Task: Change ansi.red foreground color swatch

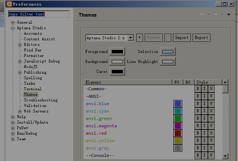Action: click(178, 133)
